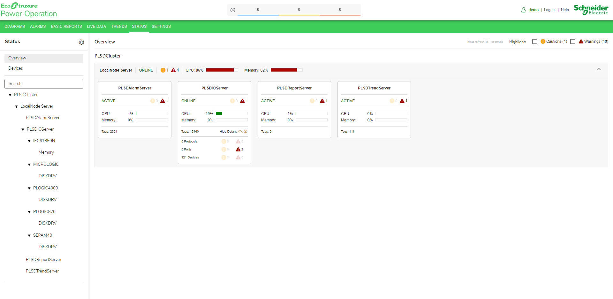Click PLSDIOServer warning triangle icon

[242, 101]
